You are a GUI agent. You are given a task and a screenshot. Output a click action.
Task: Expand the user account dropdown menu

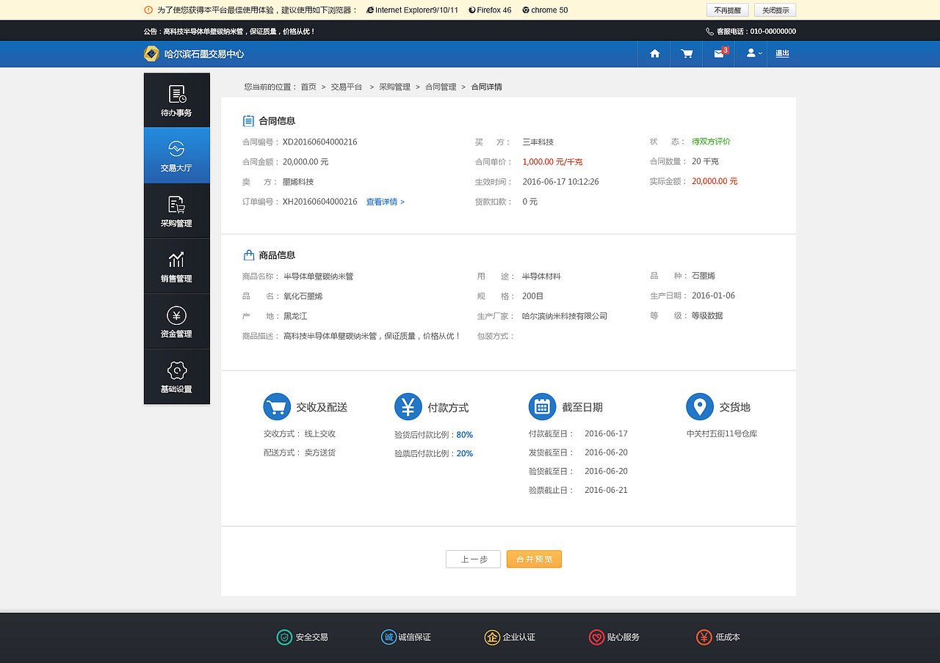tap(751, 54)
